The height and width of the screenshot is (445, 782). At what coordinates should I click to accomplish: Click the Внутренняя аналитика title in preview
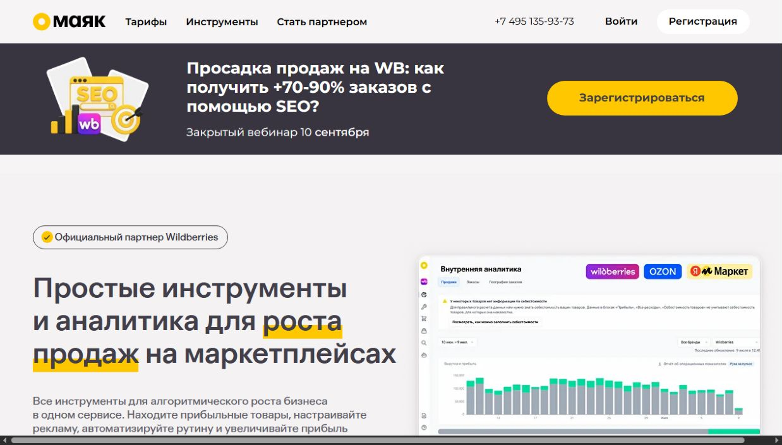[481, 269]
